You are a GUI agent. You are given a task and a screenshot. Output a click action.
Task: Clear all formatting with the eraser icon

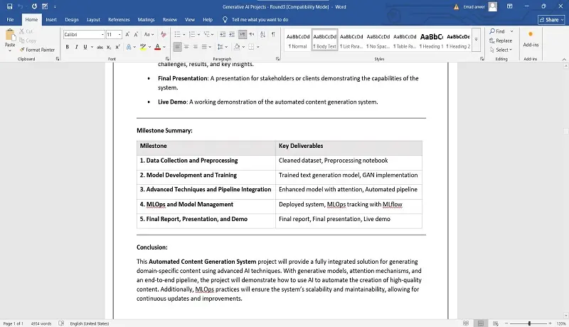click(x=164, y=34)
